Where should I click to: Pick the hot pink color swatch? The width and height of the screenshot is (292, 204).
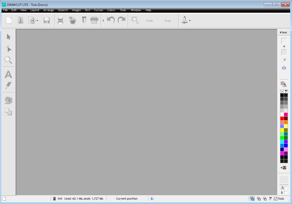286,115
